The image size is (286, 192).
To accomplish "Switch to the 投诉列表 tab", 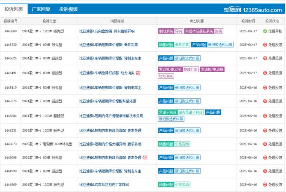I will (13, 9).
